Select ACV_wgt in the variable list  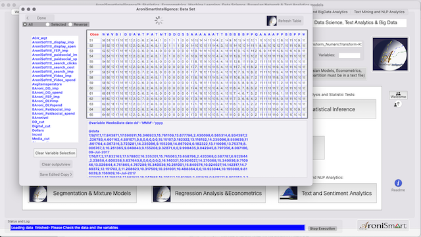point(39,38)
